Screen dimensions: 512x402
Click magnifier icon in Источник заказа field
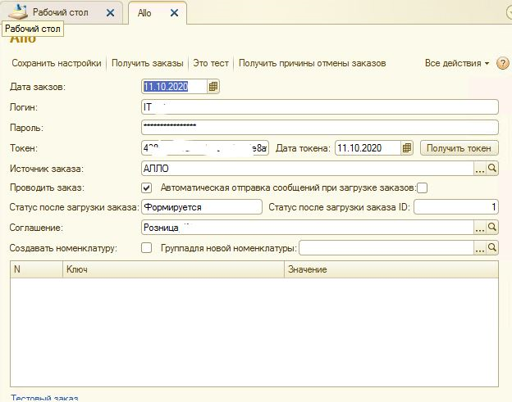pos(492,169)
